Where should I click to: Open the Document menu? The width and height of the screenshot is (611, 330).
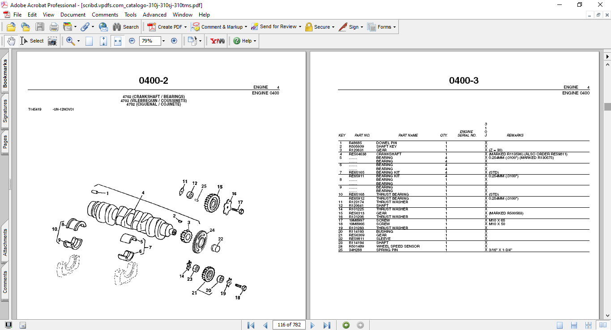73,15
